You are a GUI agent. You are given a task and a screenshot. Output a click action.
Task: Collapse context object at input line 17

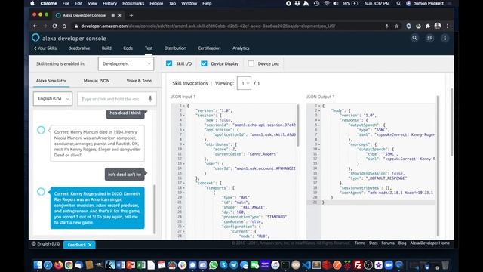(x=184, y=183)
